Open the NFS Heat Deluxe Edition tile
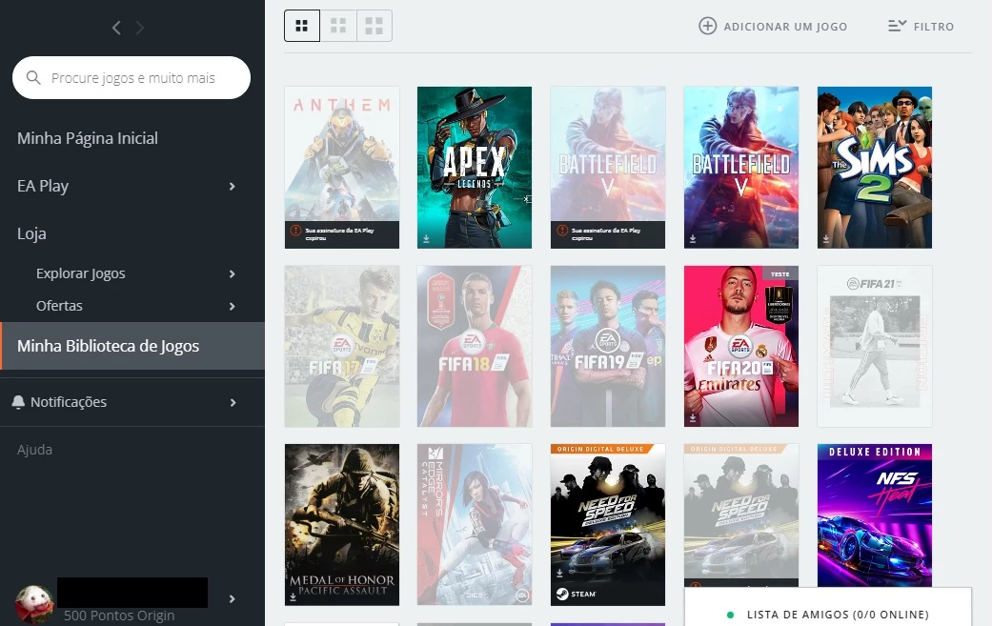The height and width of the screenshot is (626, 992). [875, 515]
